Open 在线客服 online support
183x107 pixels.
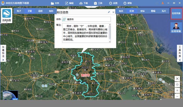click(176, 28)
